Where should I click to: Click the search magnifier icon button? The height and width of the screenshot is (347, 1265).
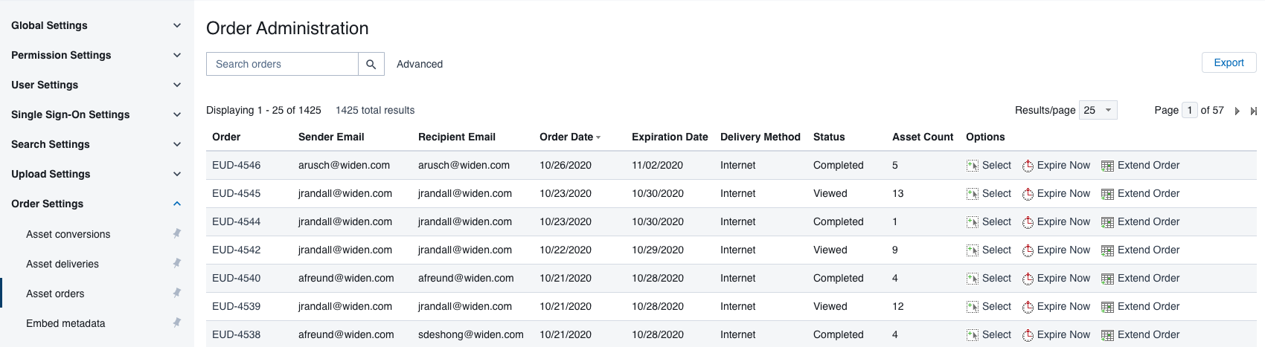pyautogui.click(x=371, y=64)
